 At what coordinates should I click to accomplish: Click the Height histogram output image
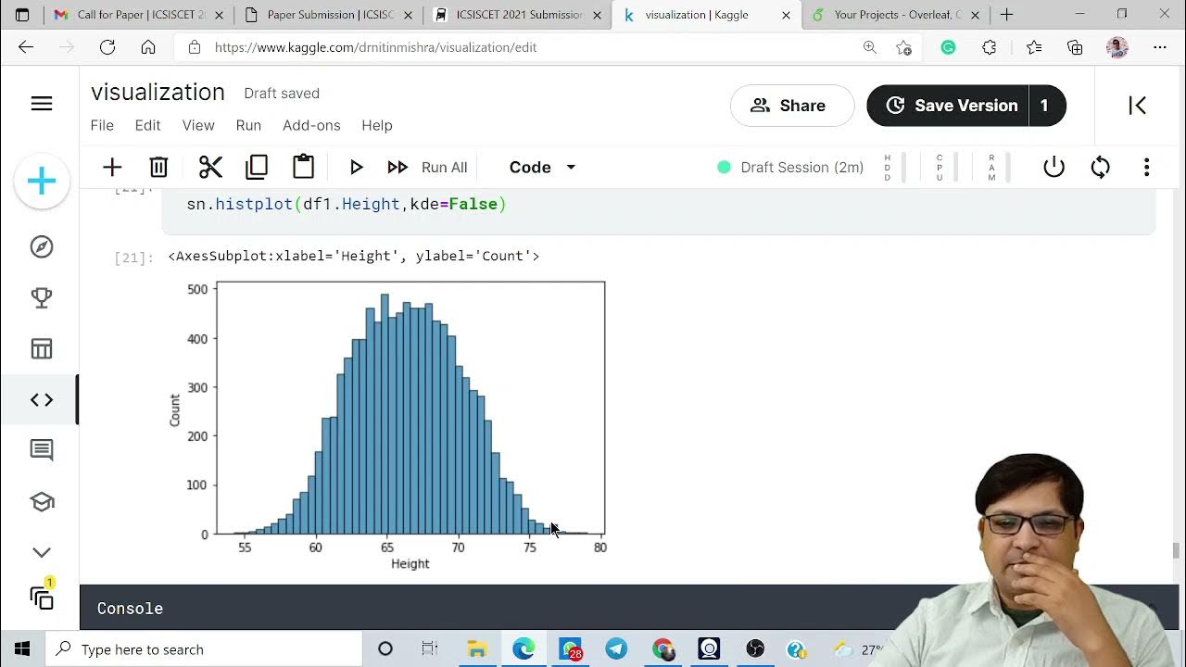pyautogui.click(x=387, y=426)
